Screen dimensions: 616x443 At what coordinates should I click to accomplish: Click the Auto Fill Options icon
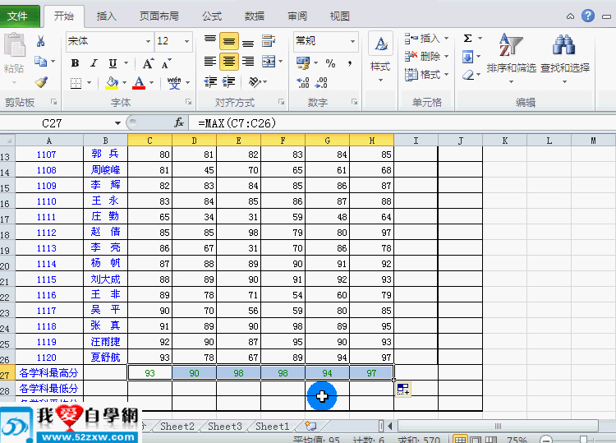tap(402, 389)
